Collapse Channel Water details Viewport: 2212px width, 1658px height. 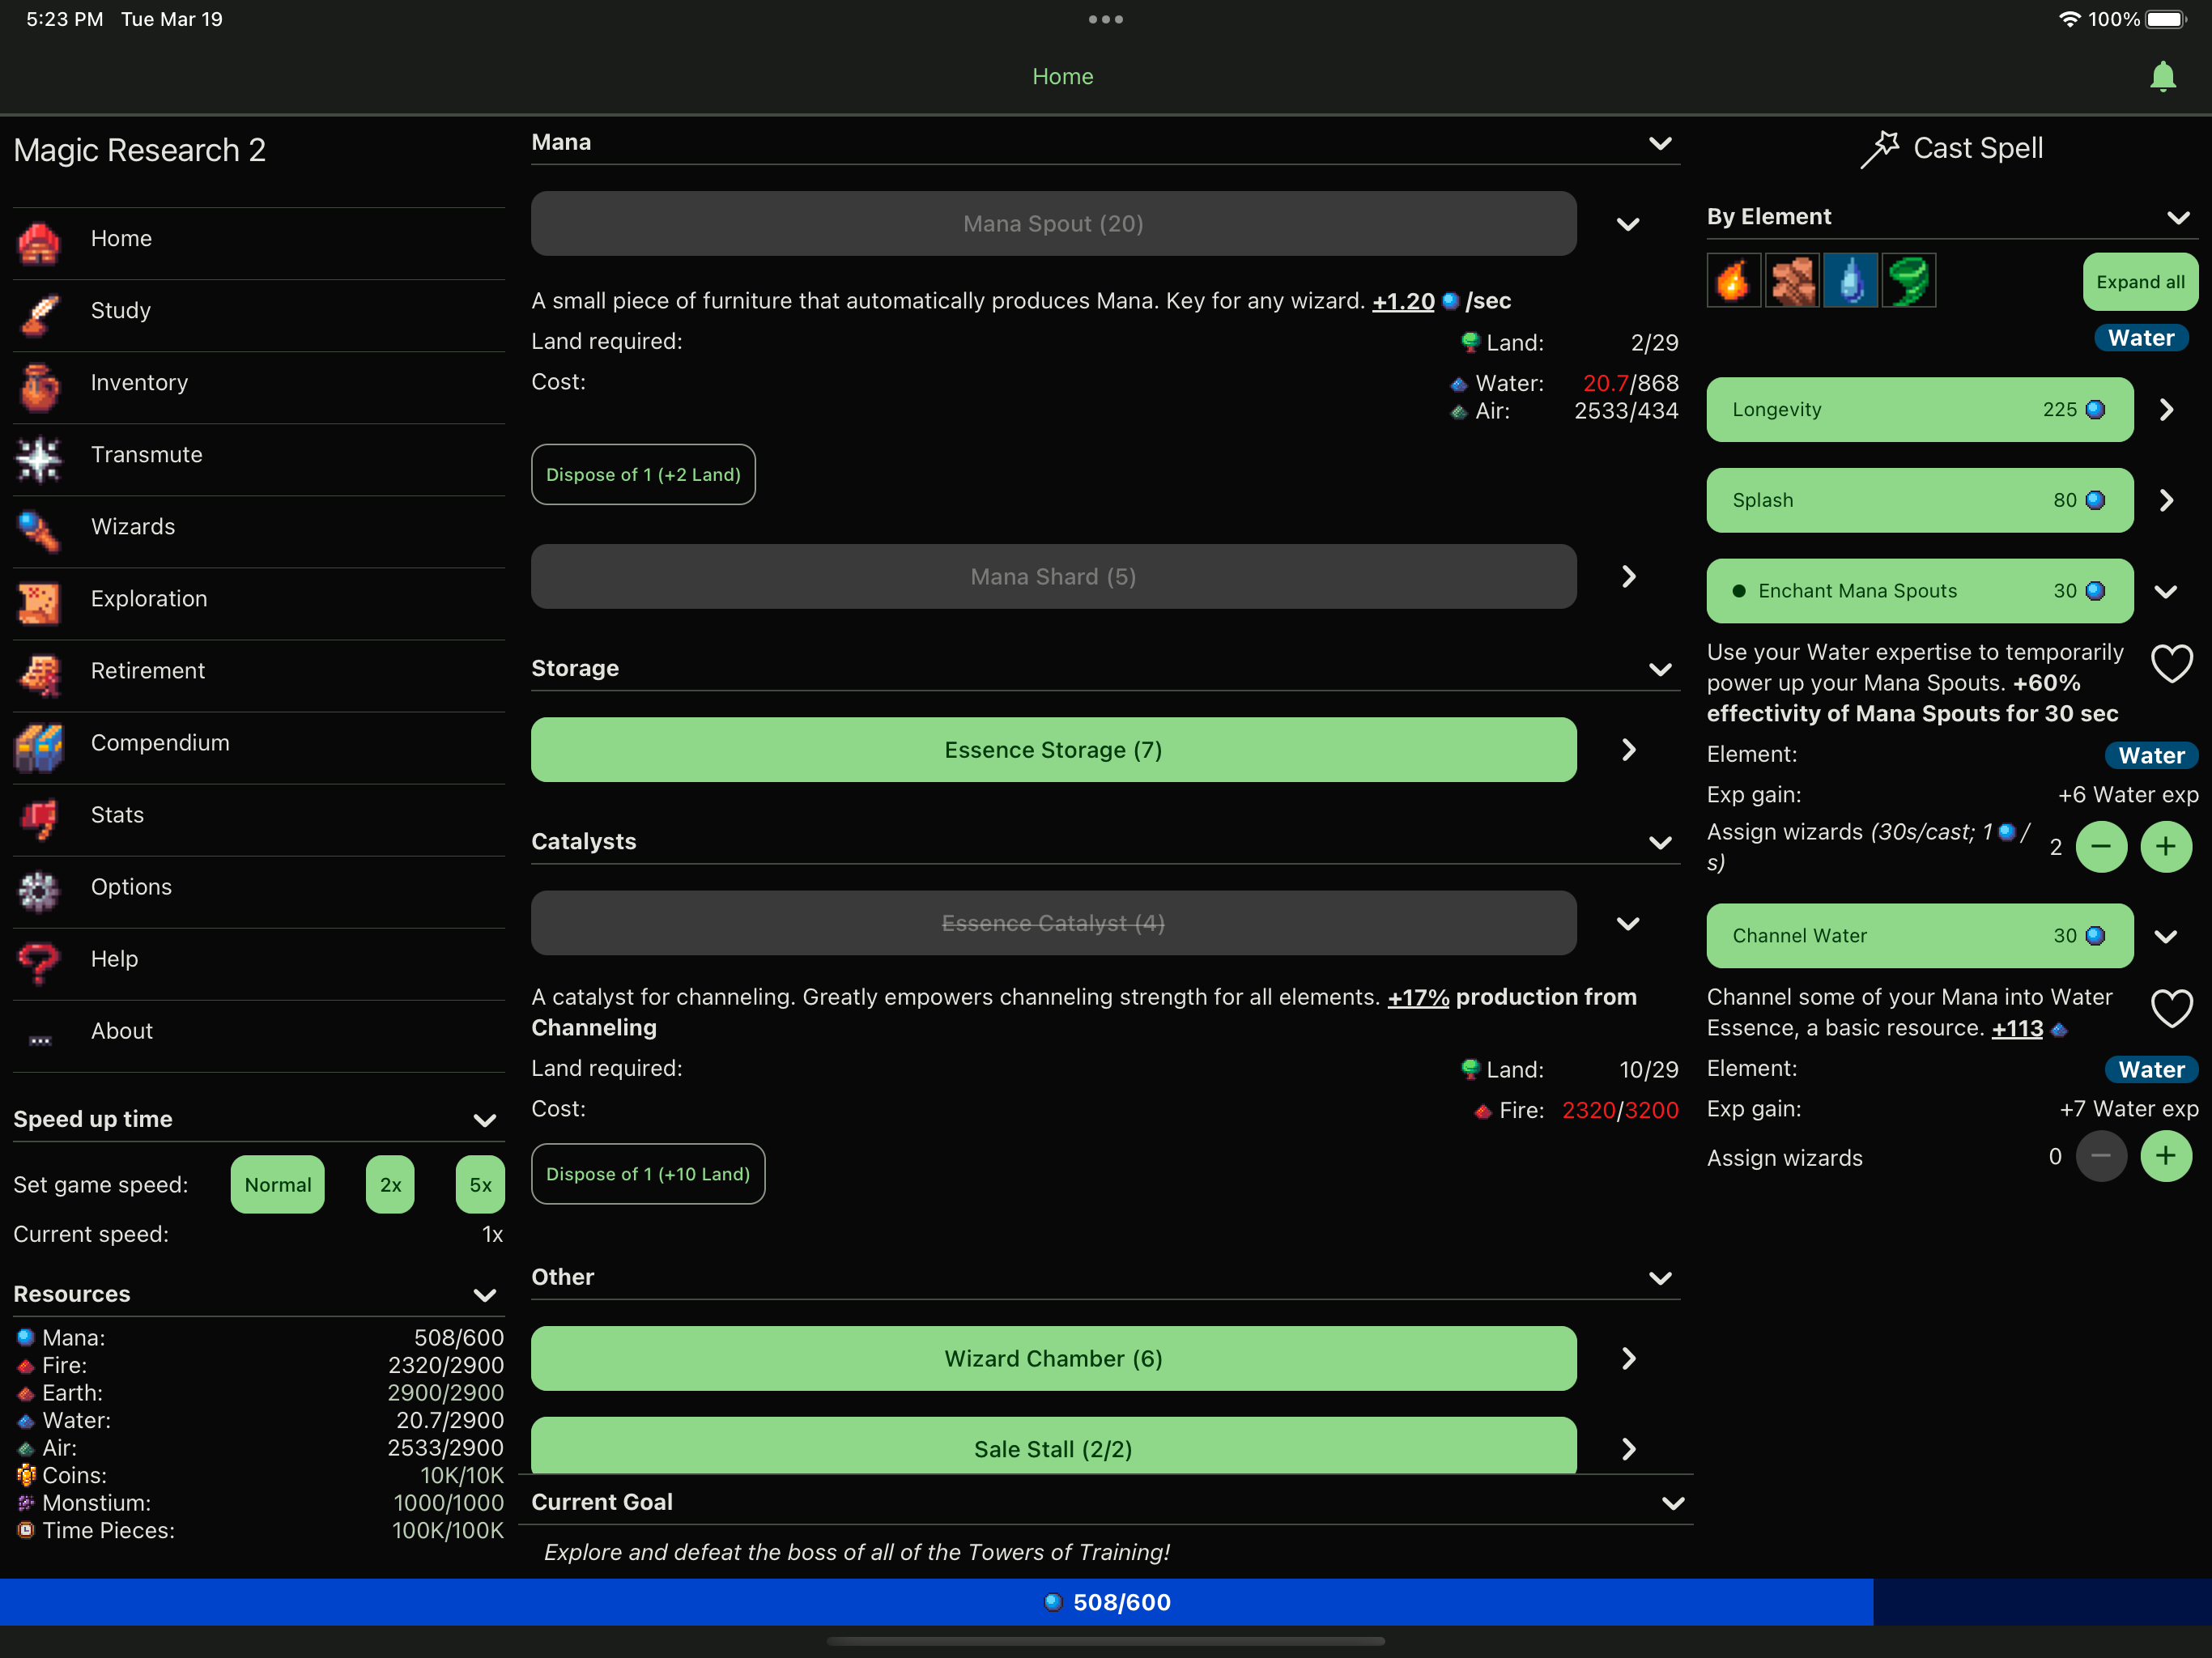click(2166, 936)
